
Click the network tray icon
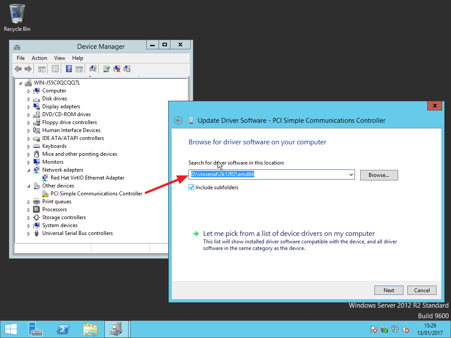[395, 329]
